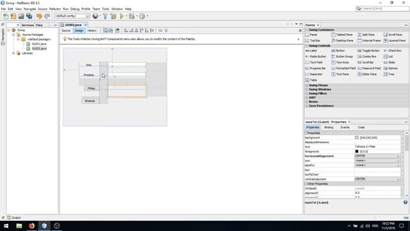Open the Refactor menu
This screenshot has height=231, width=410.
55,9
